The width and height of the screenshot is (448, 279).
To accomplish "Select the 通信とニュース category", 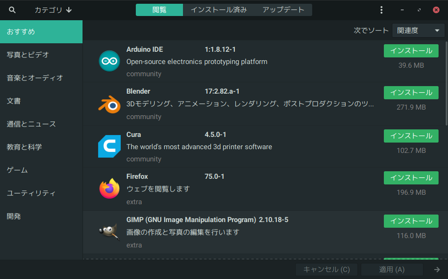I will coord(41,124).
